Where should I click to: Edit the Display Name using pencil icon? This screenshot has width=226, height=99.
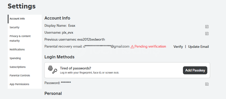coord(207,27)
